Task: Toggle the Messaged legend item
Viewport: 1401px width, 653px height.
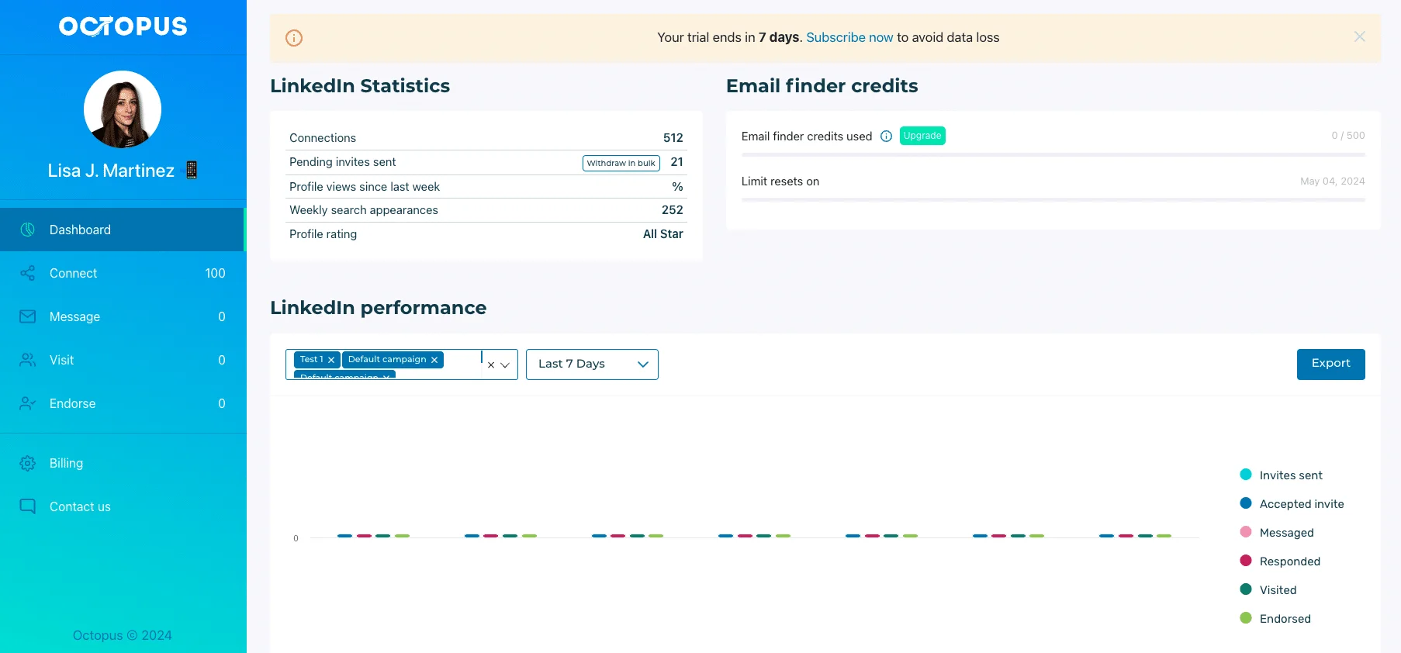Action: click(x=1277, y=532)
